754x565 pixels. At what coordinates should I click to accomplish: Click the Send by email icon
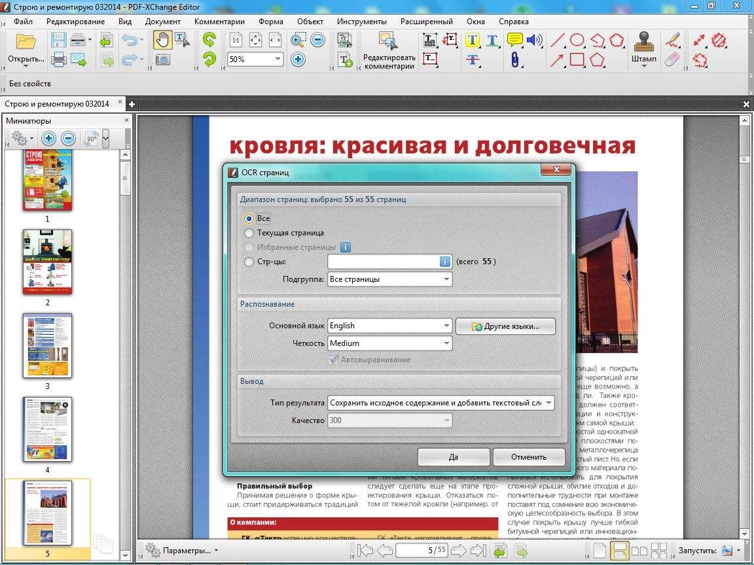coord(79,60)
